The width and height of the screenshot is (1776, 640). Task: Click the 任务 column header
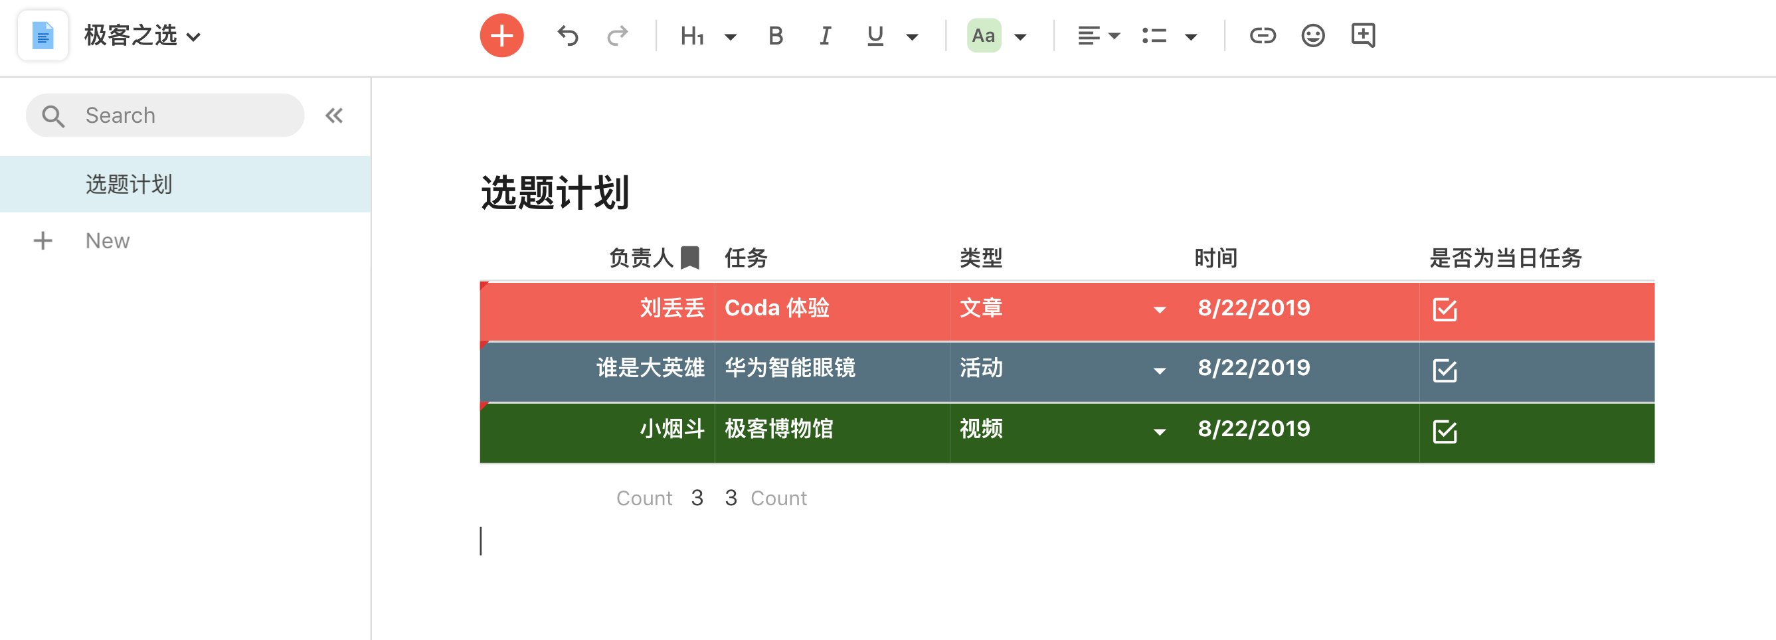click(746, 258)
